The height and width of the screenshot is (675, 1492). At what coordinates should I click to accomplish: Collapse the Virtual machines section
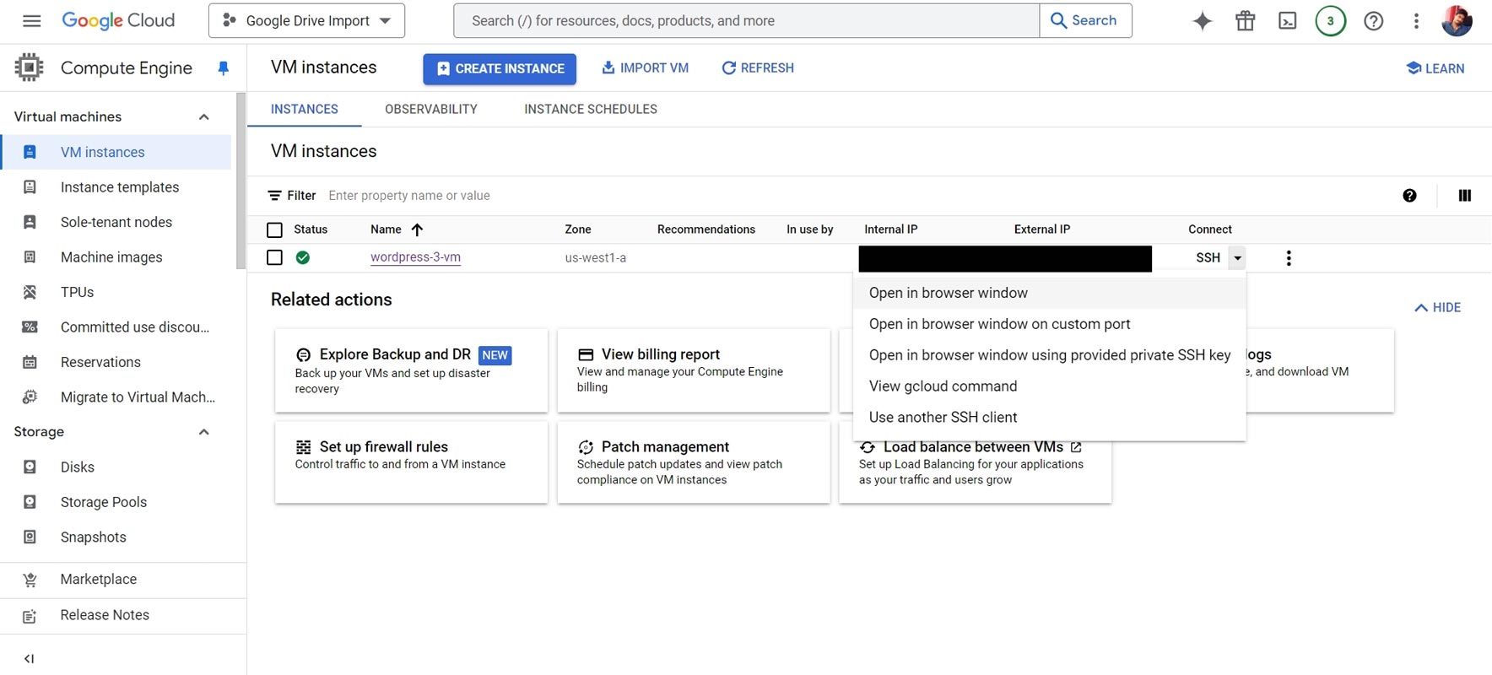pos(203,116)
